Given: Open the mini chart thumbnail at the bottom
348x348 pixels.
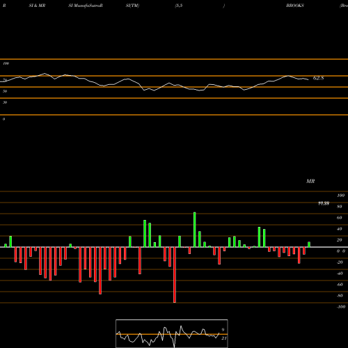Looking at the screenshot, I should (172, 333).
